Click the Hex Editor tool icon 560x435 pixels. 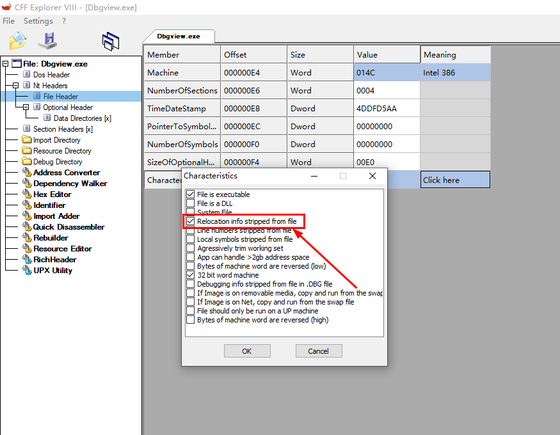click(27, 194)
